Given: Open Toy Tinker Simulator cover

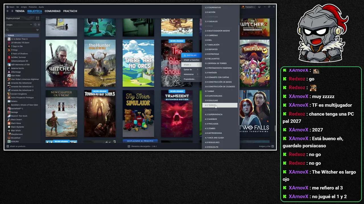Looking at the screenshot, I should 138,114.
